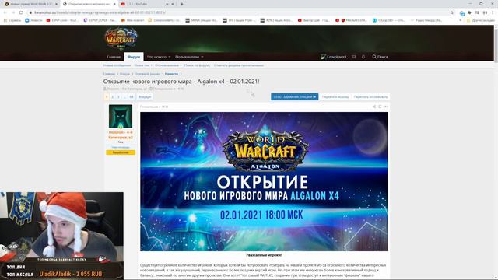Open the inbox envelope icon
Image resolution: width=498 pixels, height=280 pixels.
pyautogui.click(x=354, y=57)
